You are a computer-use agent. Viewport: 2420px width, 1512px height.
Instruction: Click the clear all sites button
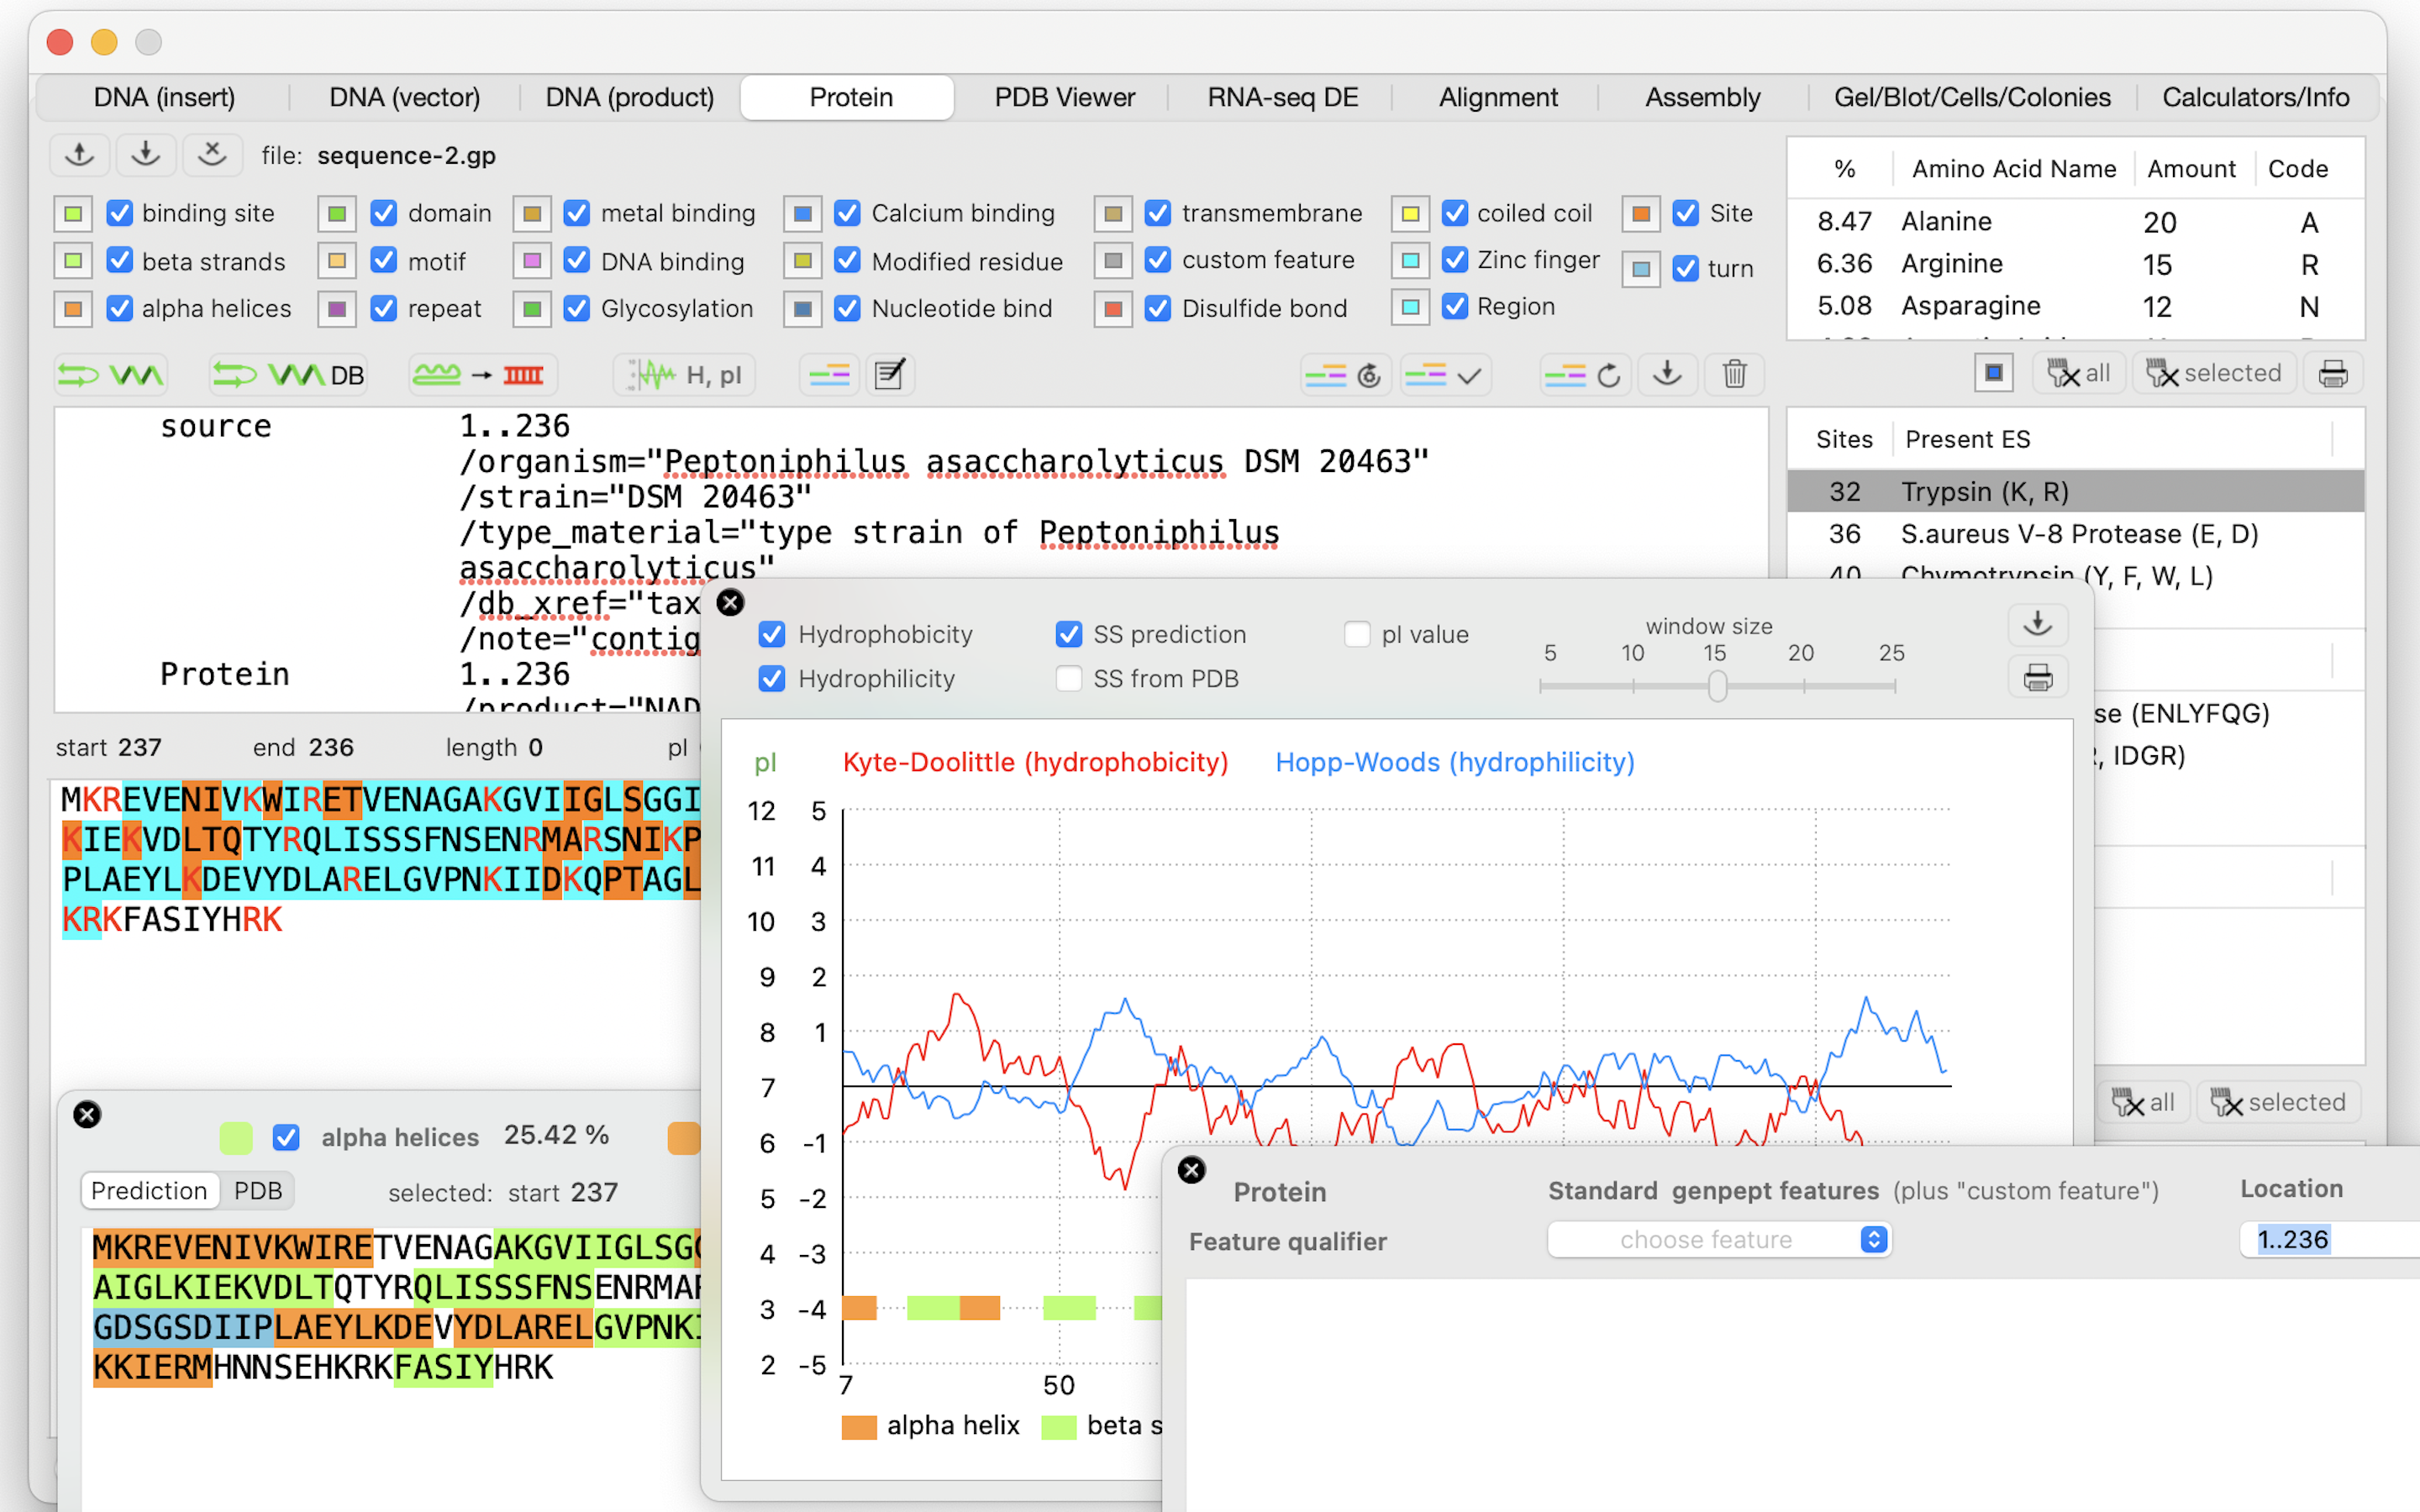(x=2078, y=373)
